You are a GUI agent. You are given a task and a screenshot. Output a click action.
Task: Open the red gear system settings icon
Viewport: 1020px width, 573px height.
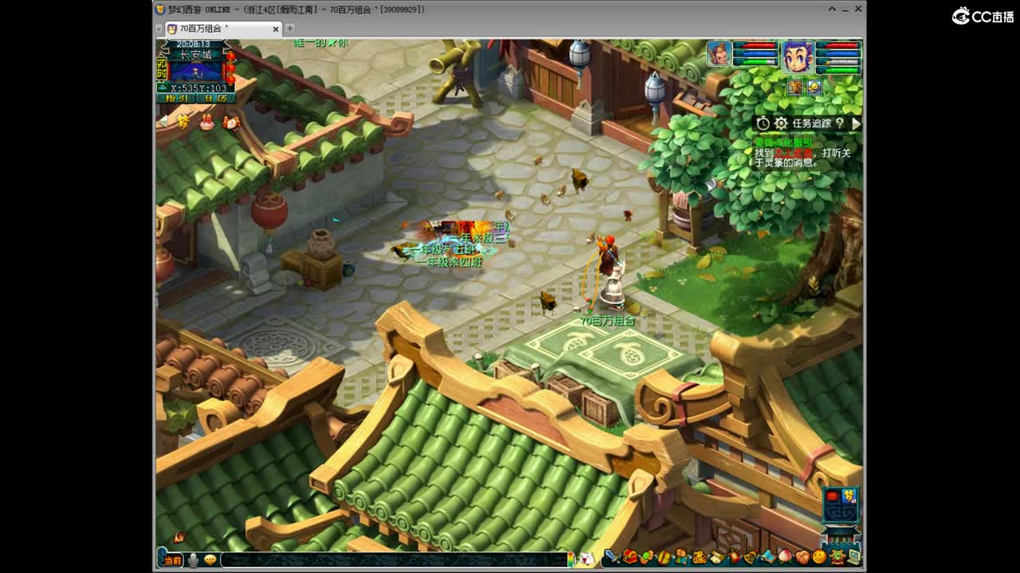(x=837, y=557)
